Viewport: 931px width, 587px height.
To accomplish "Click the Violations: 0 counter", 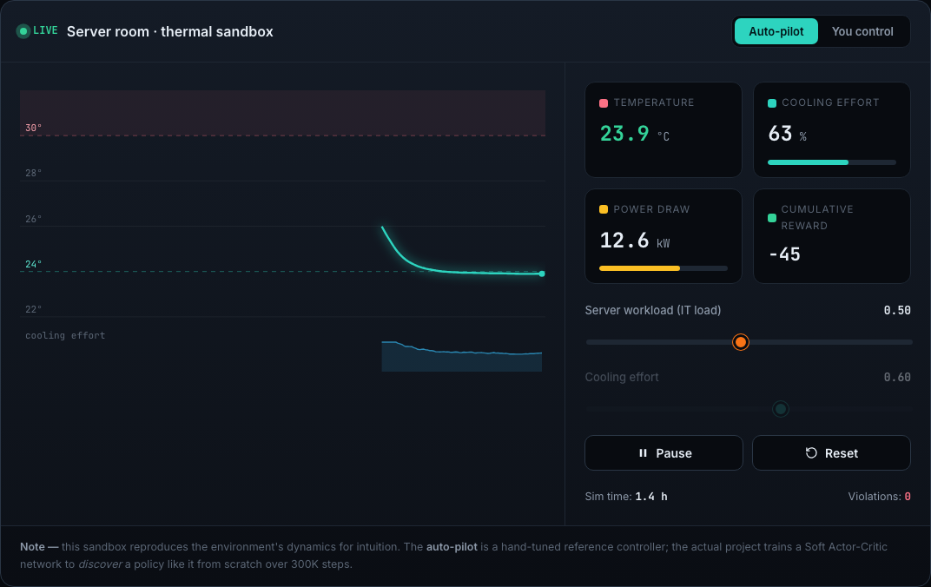I will coord(880,496).
